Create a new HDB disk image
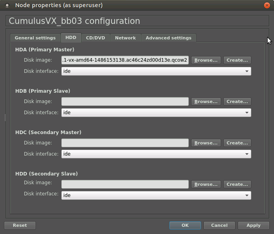The width and height of the screenshot is (274, 234). [237, 101]
